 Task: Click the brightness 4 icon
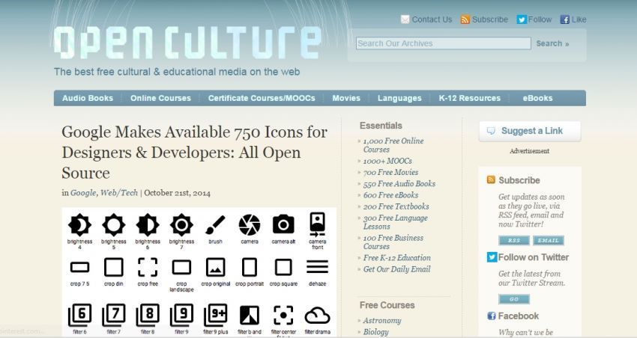(x=79, y=224)
